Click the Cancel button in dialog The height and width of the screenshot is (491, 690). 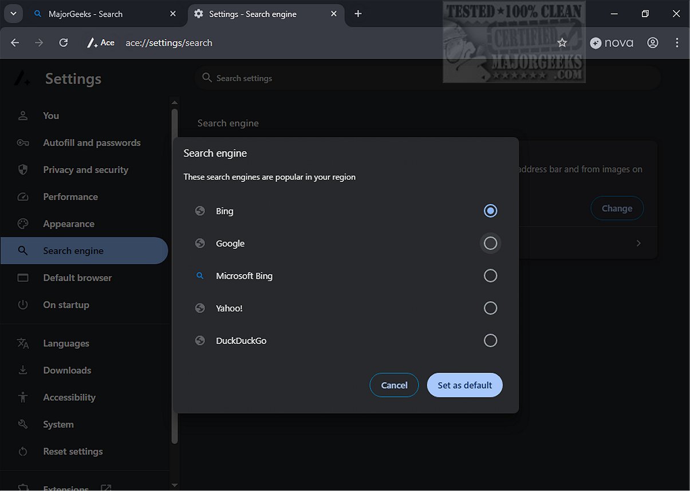click(395, 385)
